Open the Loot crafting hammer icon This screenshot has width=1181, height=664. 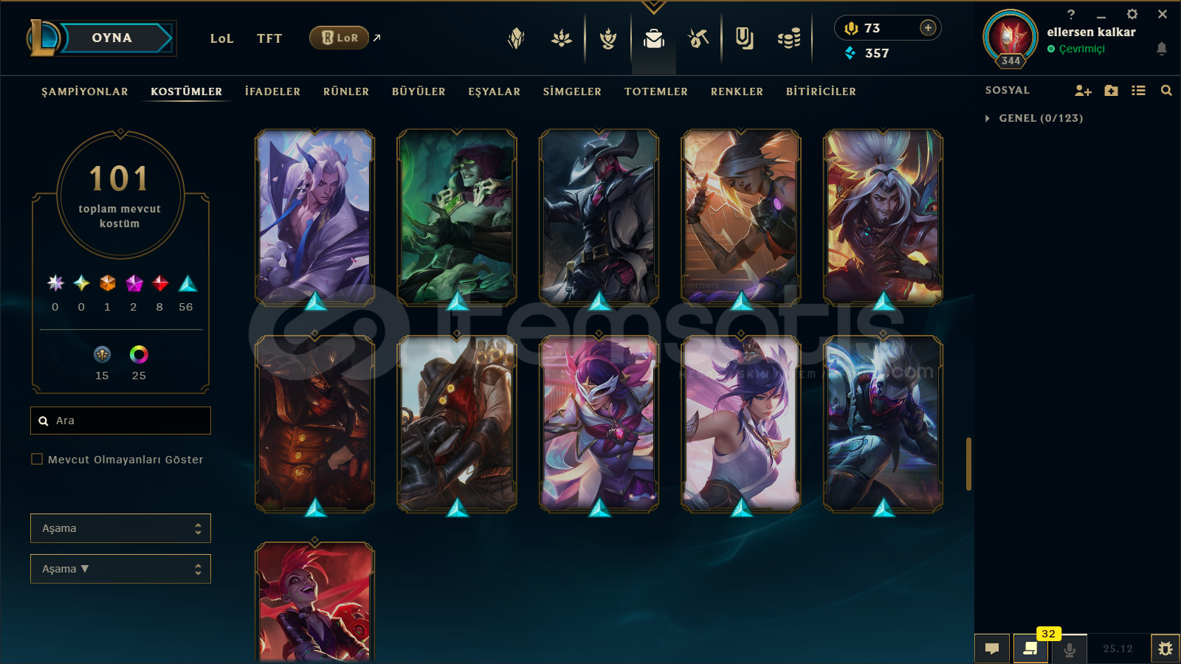698,38
